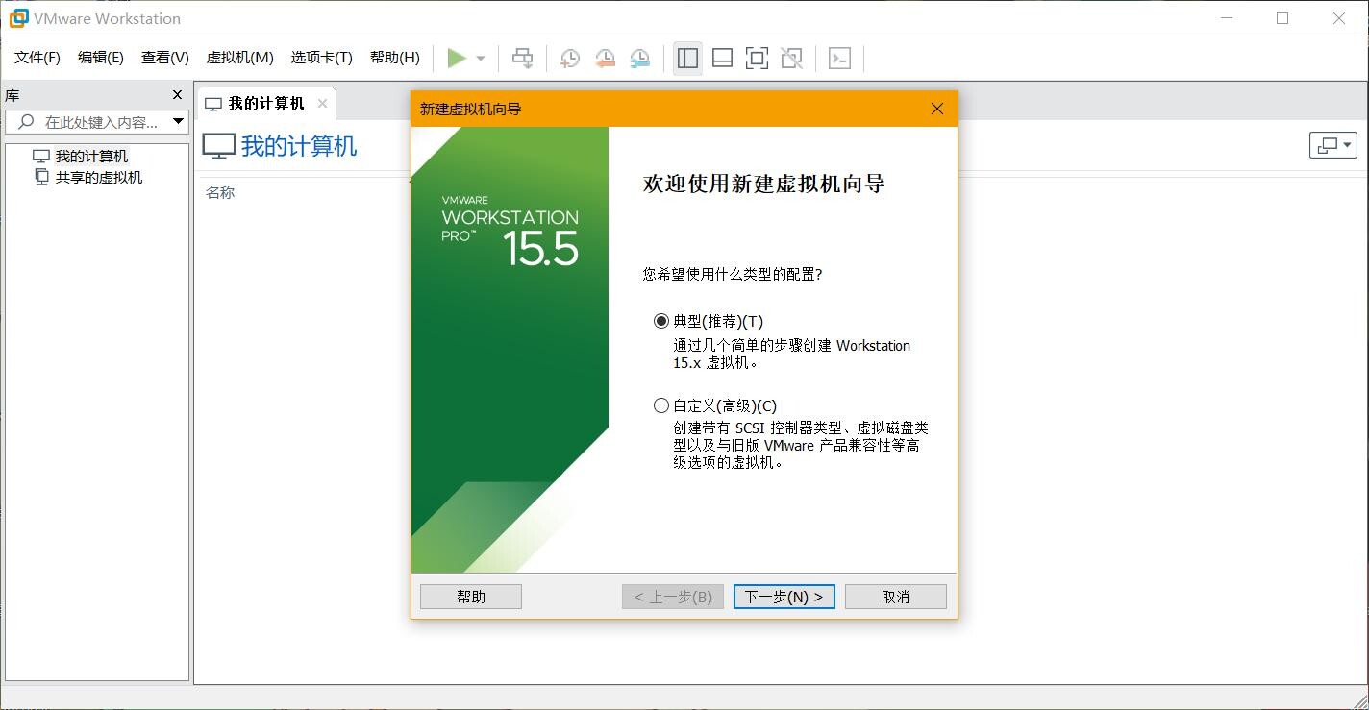Open the 虚拟机(M) menu

point(239,58)
